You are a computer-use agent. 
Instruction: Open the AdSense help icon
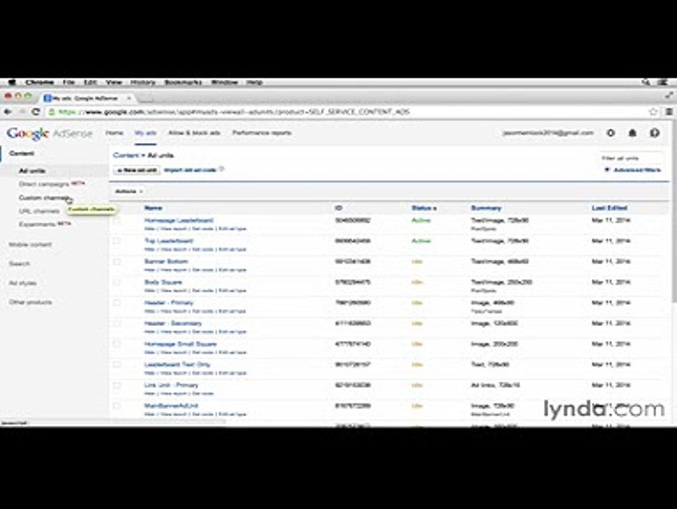(x=654, y=133)
